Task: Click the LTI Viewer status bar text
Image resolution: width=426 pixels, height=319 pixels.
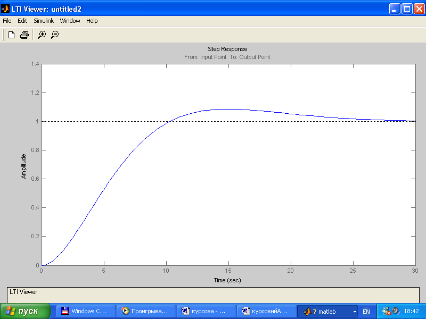Action: click(x=23, y=292)
